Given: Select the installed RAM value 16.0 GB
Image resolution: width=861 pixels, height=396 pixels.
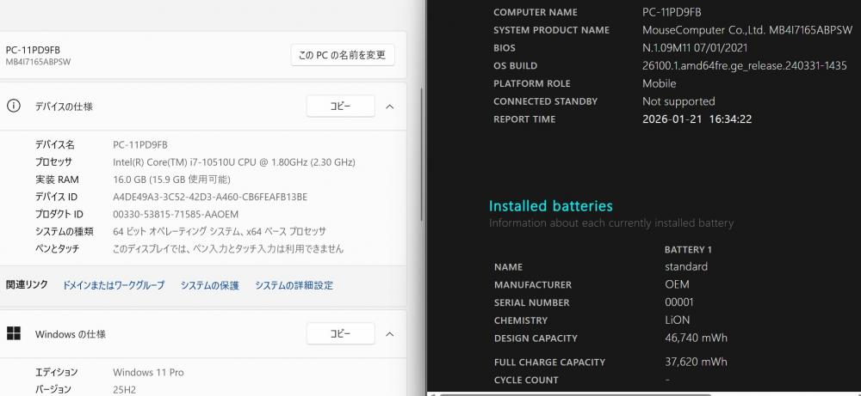Looking at the screenshot, I should [x=172, y=180].
